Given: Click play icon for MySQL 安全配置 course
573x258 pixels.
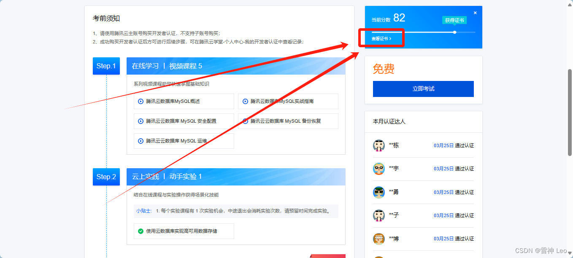Looking at the screenshot, I should [x=141, y=121].
